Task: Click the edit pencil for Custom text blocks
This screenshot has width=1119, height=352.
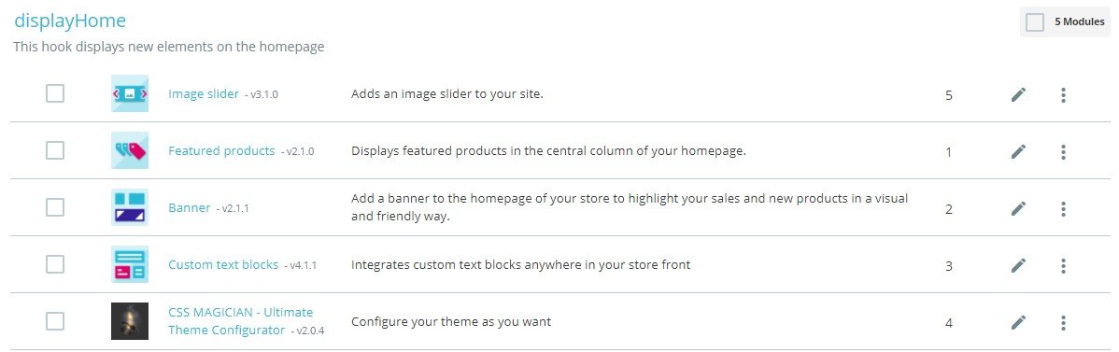Action: [1018, 265]
